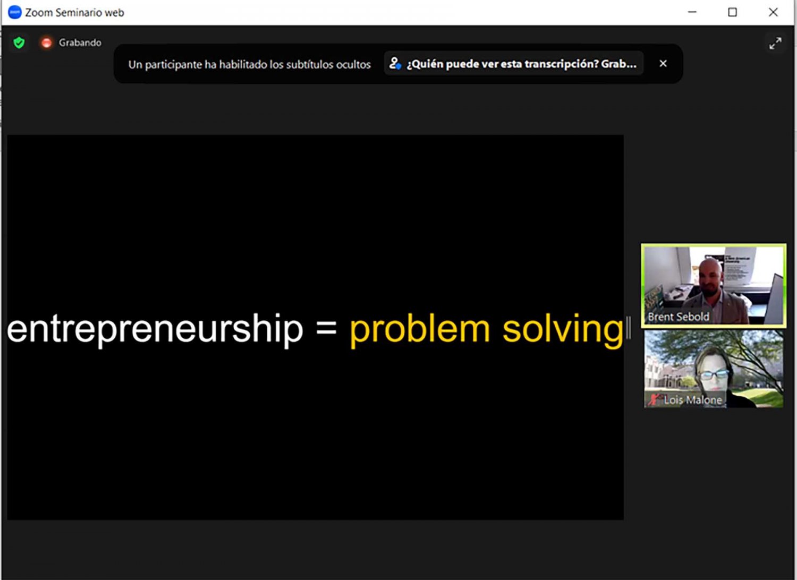Click the divider handle beside the shared slide
Screen dimensions: 797x580
click(629, 328)
